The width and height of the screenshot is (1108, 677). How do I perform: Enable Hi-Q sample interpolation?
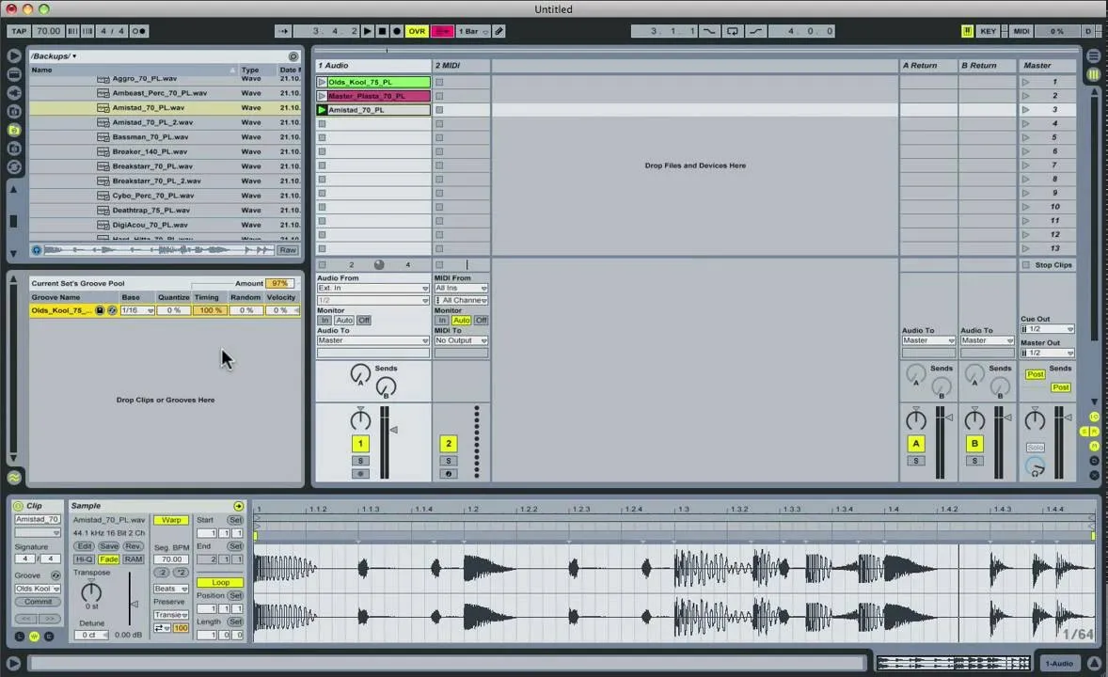click(x=84, y=559)
